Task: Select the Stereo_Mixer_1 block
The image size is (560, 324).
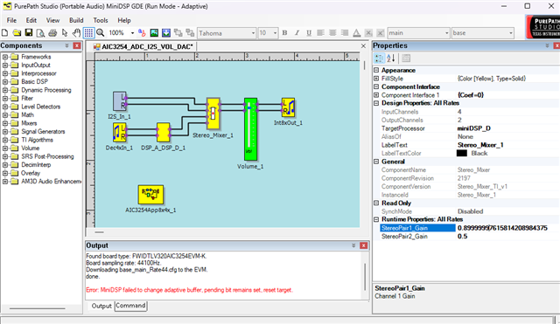Action: pyautogui.click(x=213, y=114)
